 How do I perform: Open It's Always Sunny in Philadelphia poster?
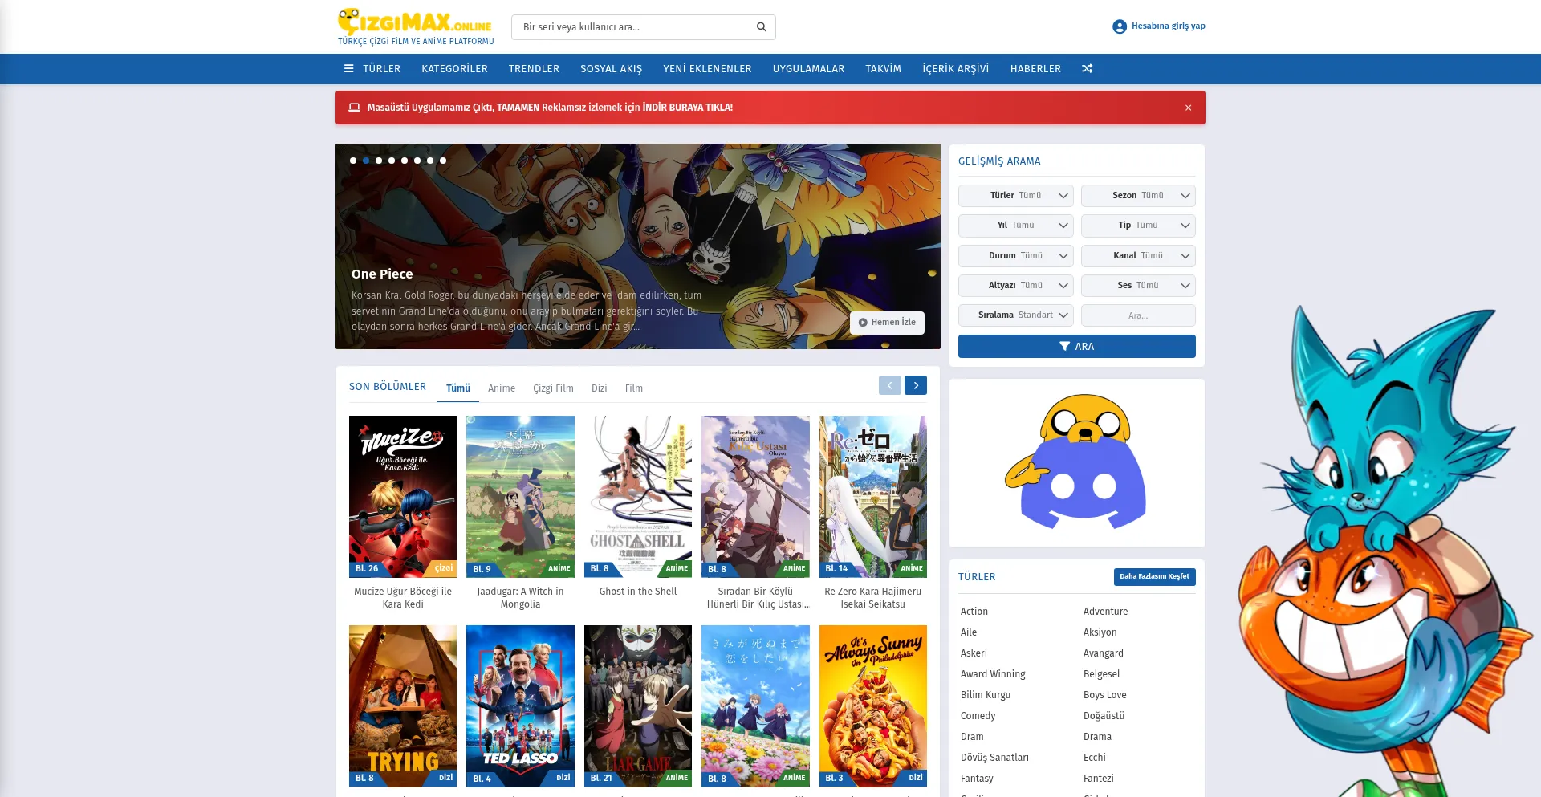click(x=873, y=706)
